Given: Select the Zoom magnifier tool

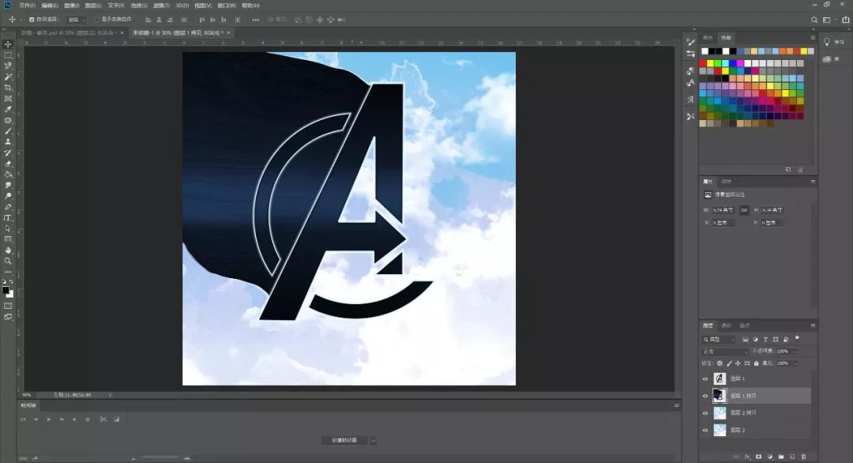Looking at the screenshot, I should (8, 261).
